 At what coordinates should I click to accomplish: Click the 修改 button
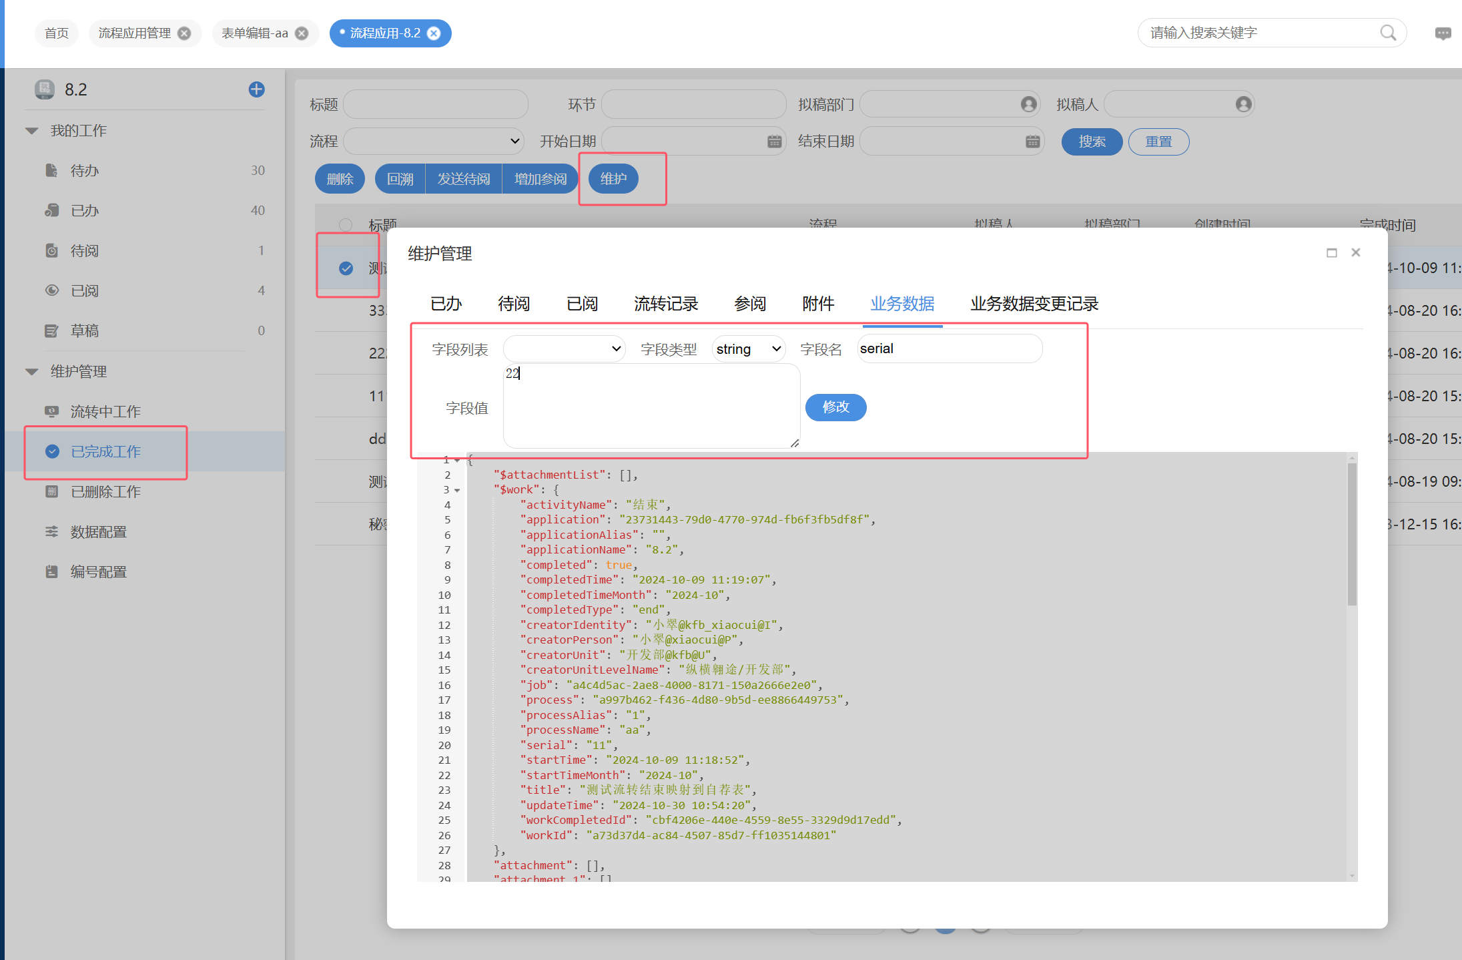[x=835, y=407]
